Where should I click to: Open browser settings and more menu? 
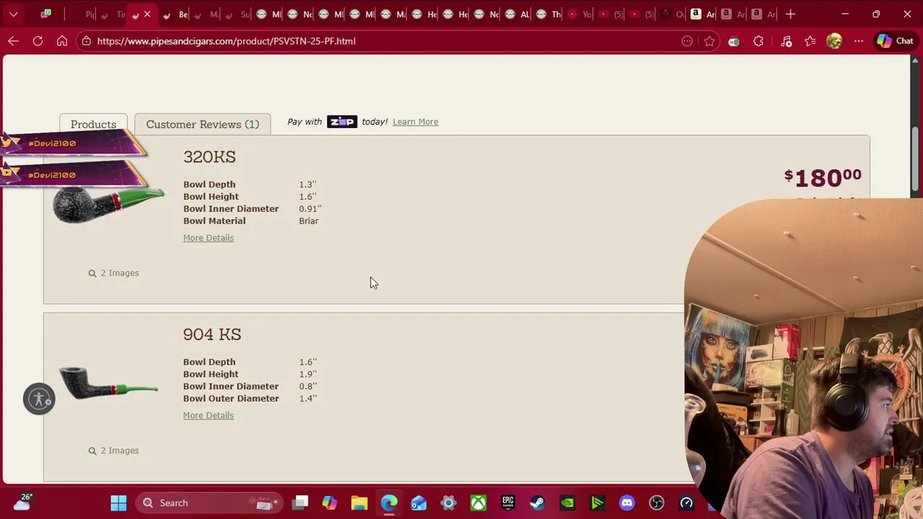click(x=858, y=41)
